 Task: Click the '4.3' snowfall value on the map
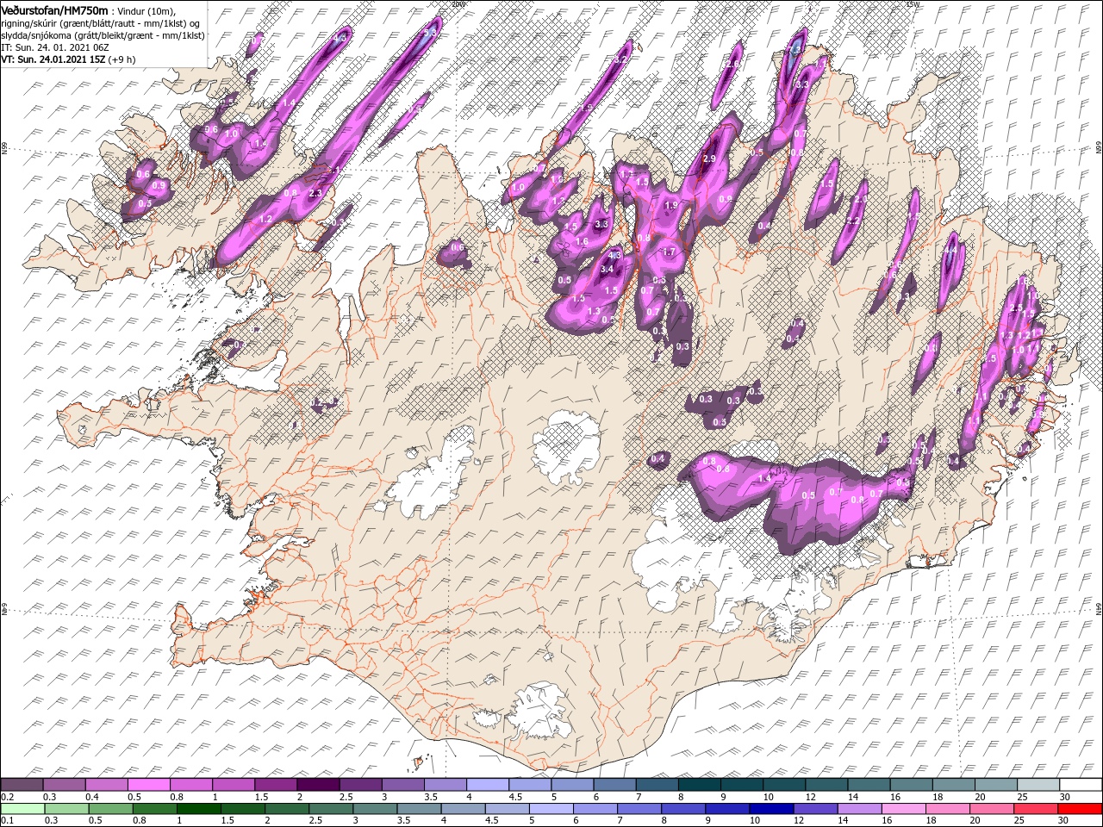pos(614,256)
